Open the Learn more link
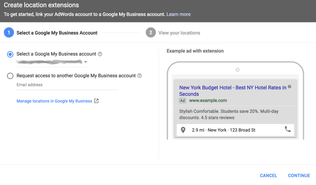This screenshot has width=316, height=185. click(x=178, y=14)
